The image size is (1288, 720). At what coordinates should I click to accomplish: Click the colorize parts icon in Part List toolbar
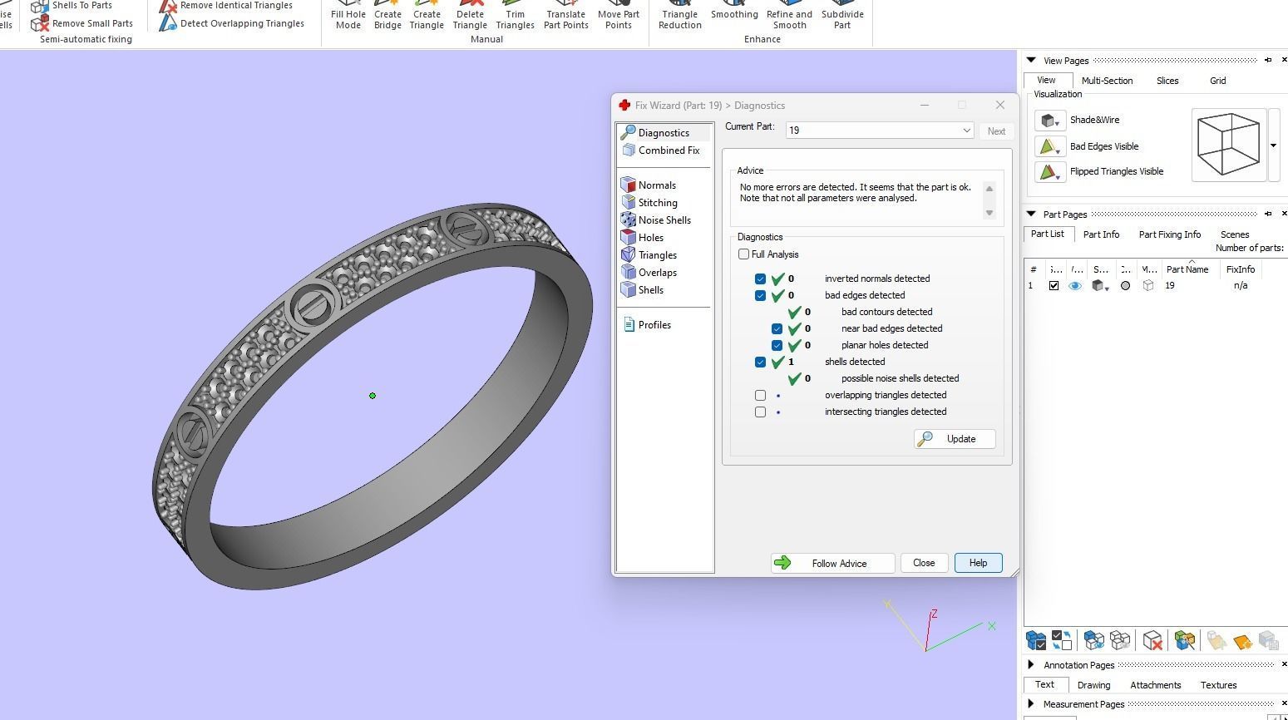click(1185, 640)
